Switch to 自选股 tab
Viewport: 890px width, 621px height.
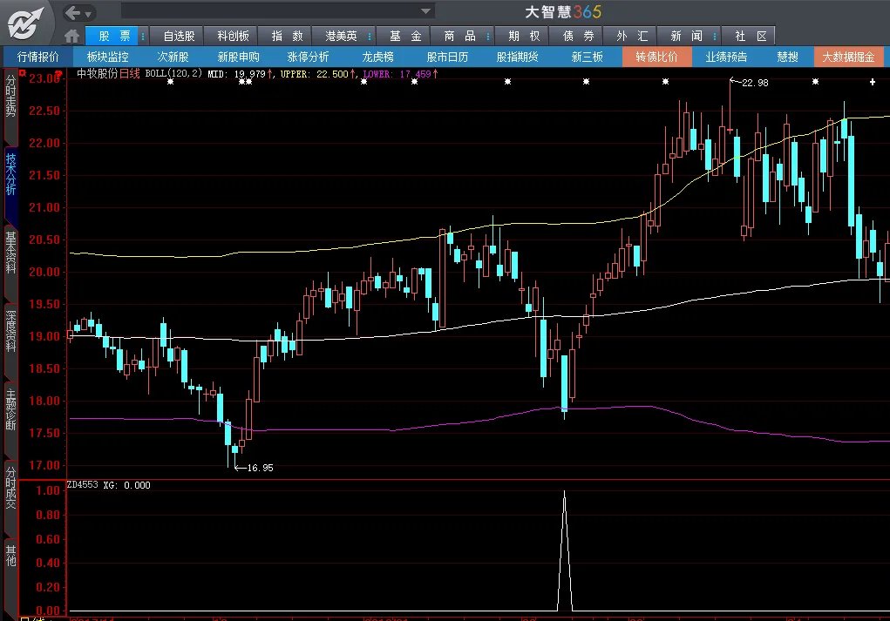179,36
